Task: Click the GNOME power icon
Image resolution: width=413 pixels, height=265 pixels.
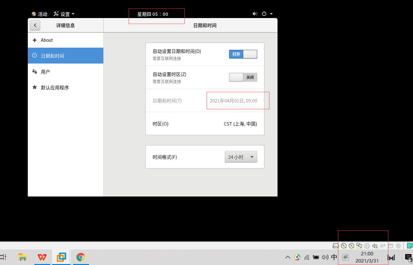Action: click(x=264, y=14)
